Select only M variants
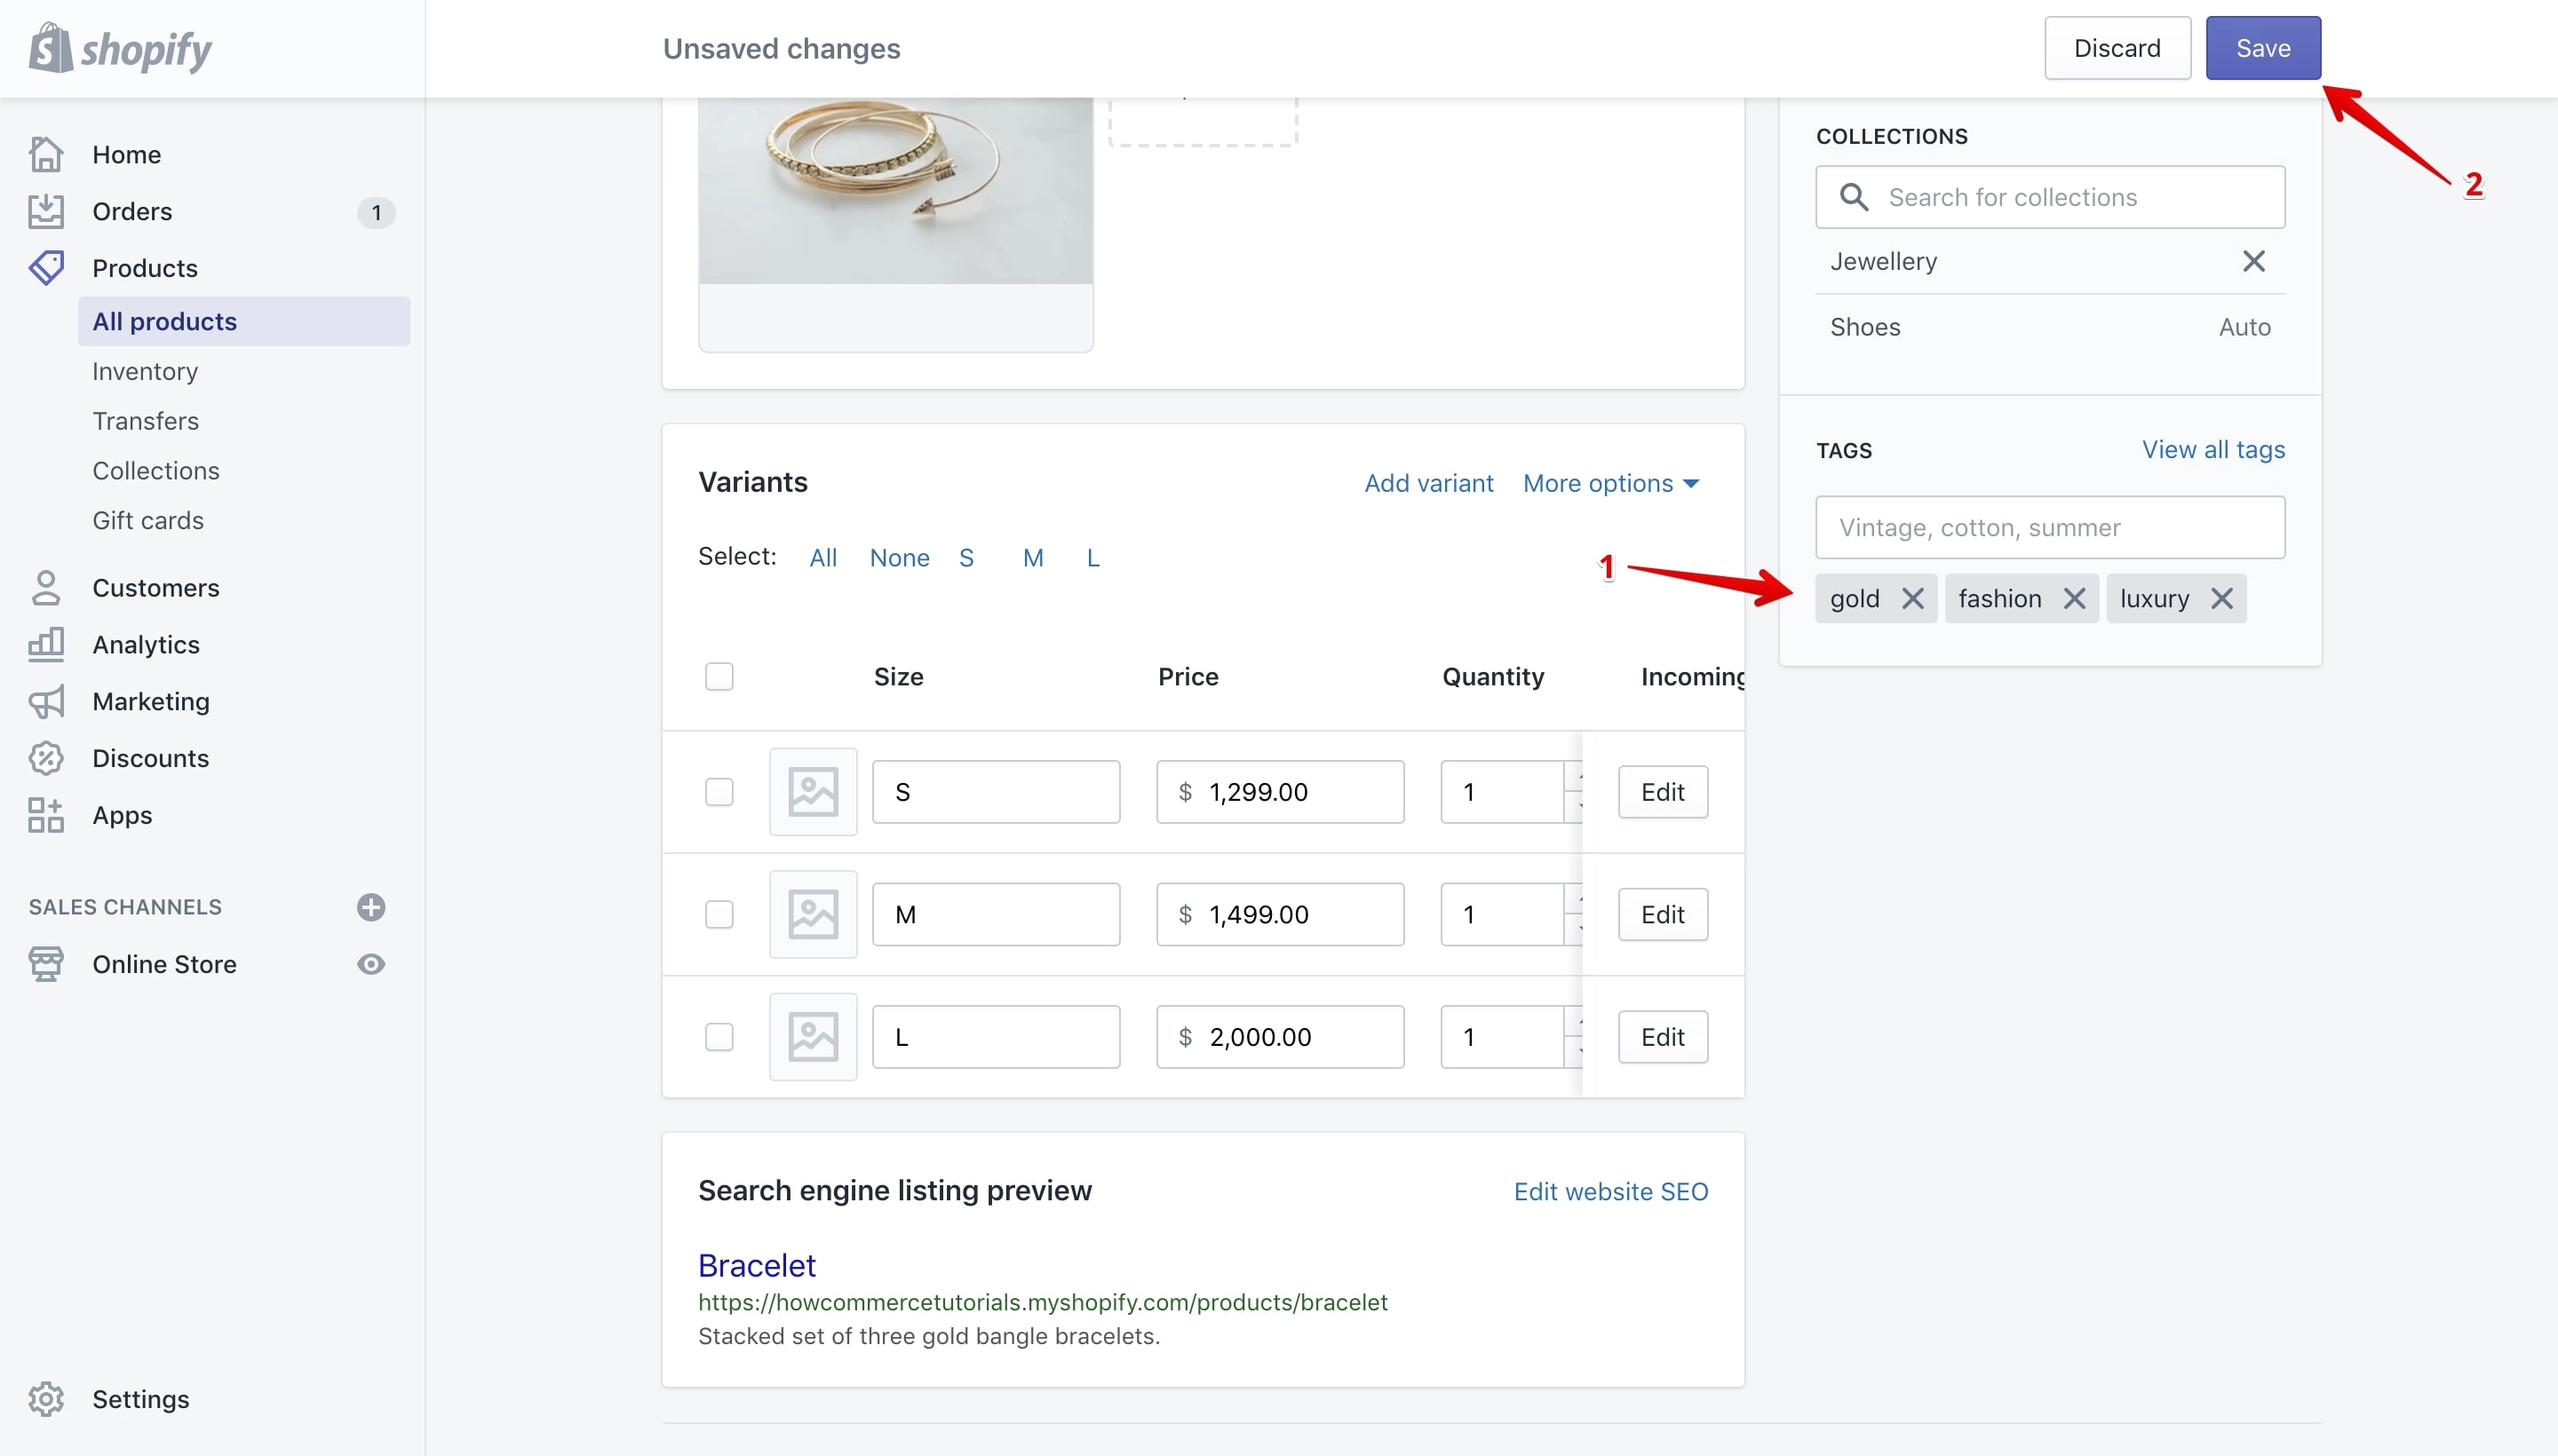 coord(1032,558)
